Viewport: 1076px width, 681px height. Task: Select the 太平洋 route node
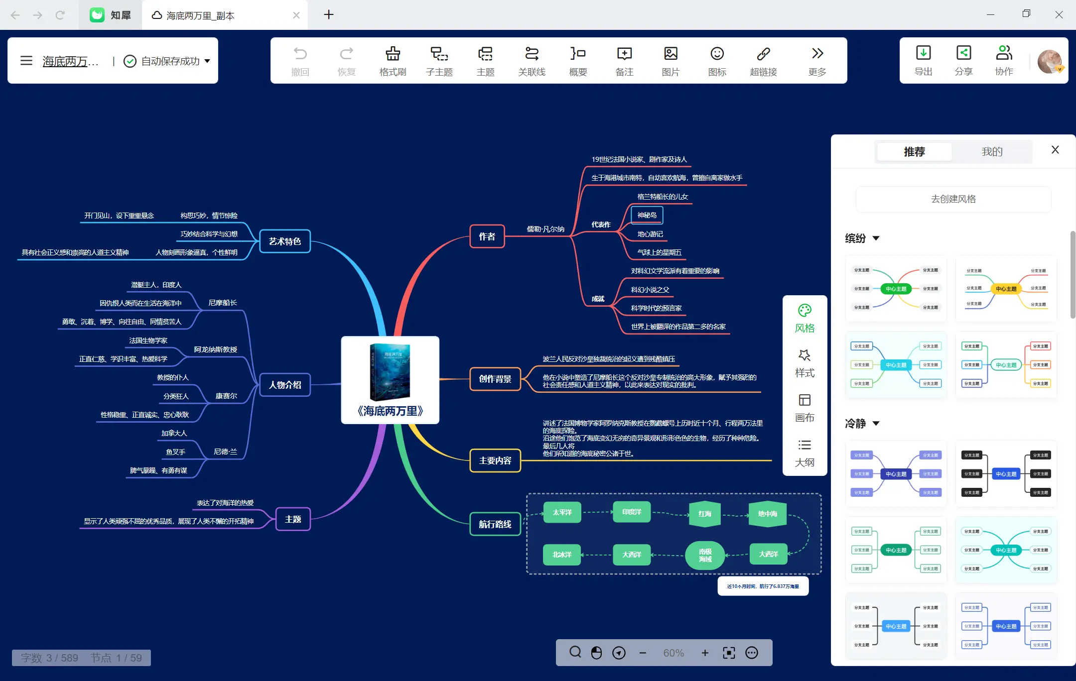(562, 512)
